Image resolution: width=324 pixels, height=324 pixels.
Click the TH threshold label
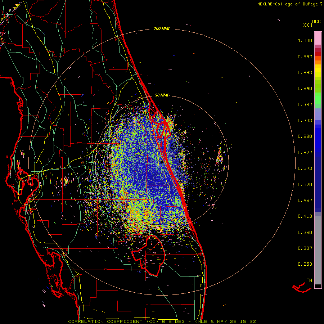309,280
